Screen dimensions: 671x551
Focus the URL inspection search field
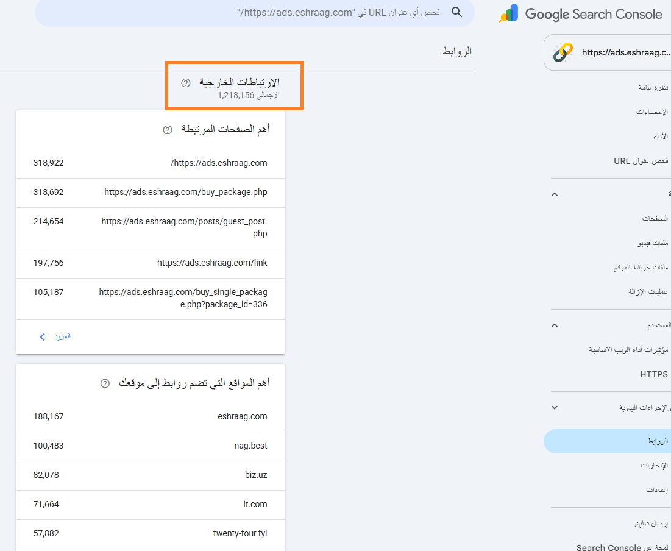tap(254, 13)
